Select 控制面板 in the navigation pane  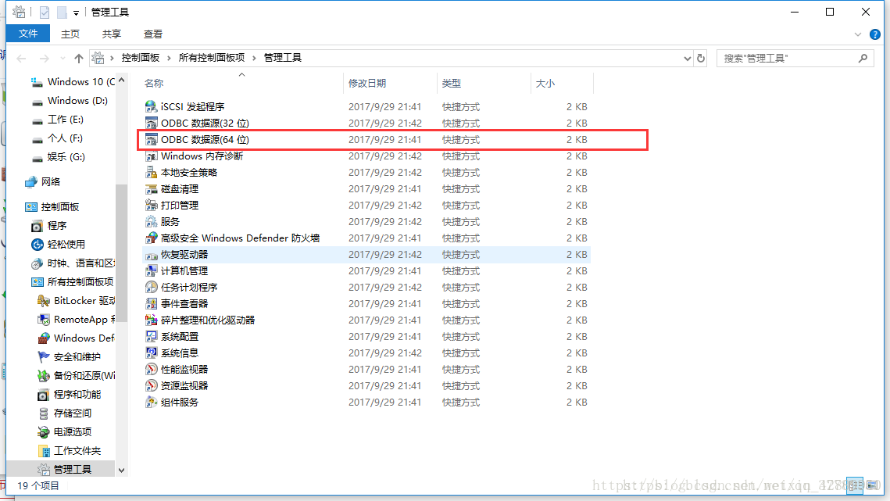pos(52,207)
